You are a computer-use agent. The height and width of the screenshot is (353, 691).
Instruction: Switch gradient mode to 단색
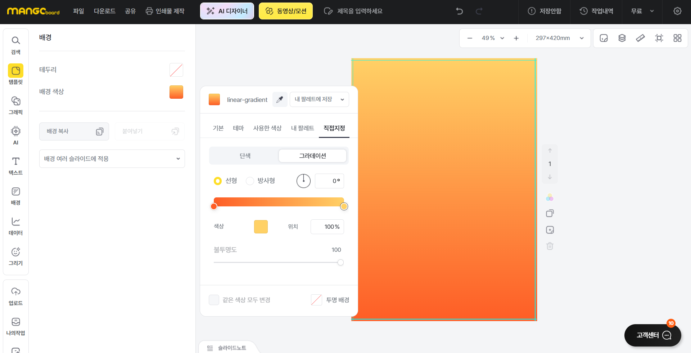245,156
